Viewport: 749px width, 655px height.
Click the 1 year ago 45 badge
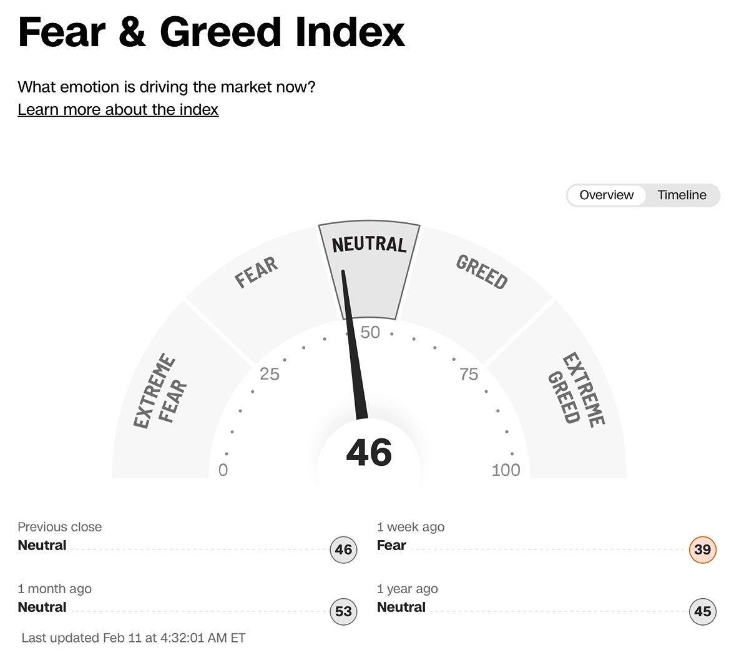point(702,611)
